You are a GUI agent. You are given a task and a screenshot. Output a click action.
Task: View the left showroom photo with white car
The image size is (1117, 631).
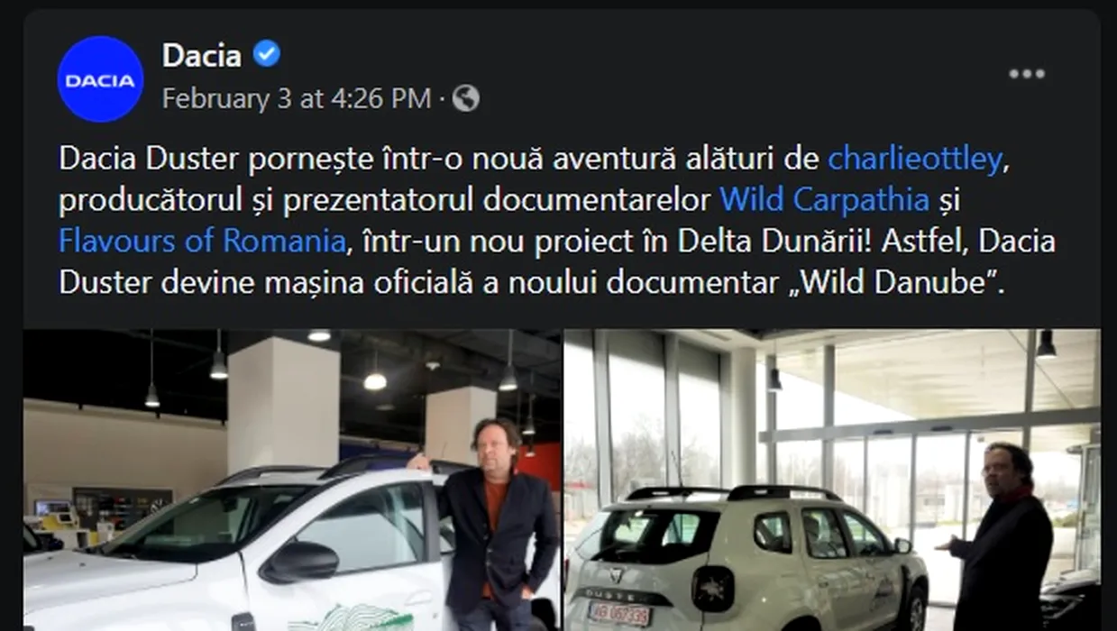click(292, 480)
